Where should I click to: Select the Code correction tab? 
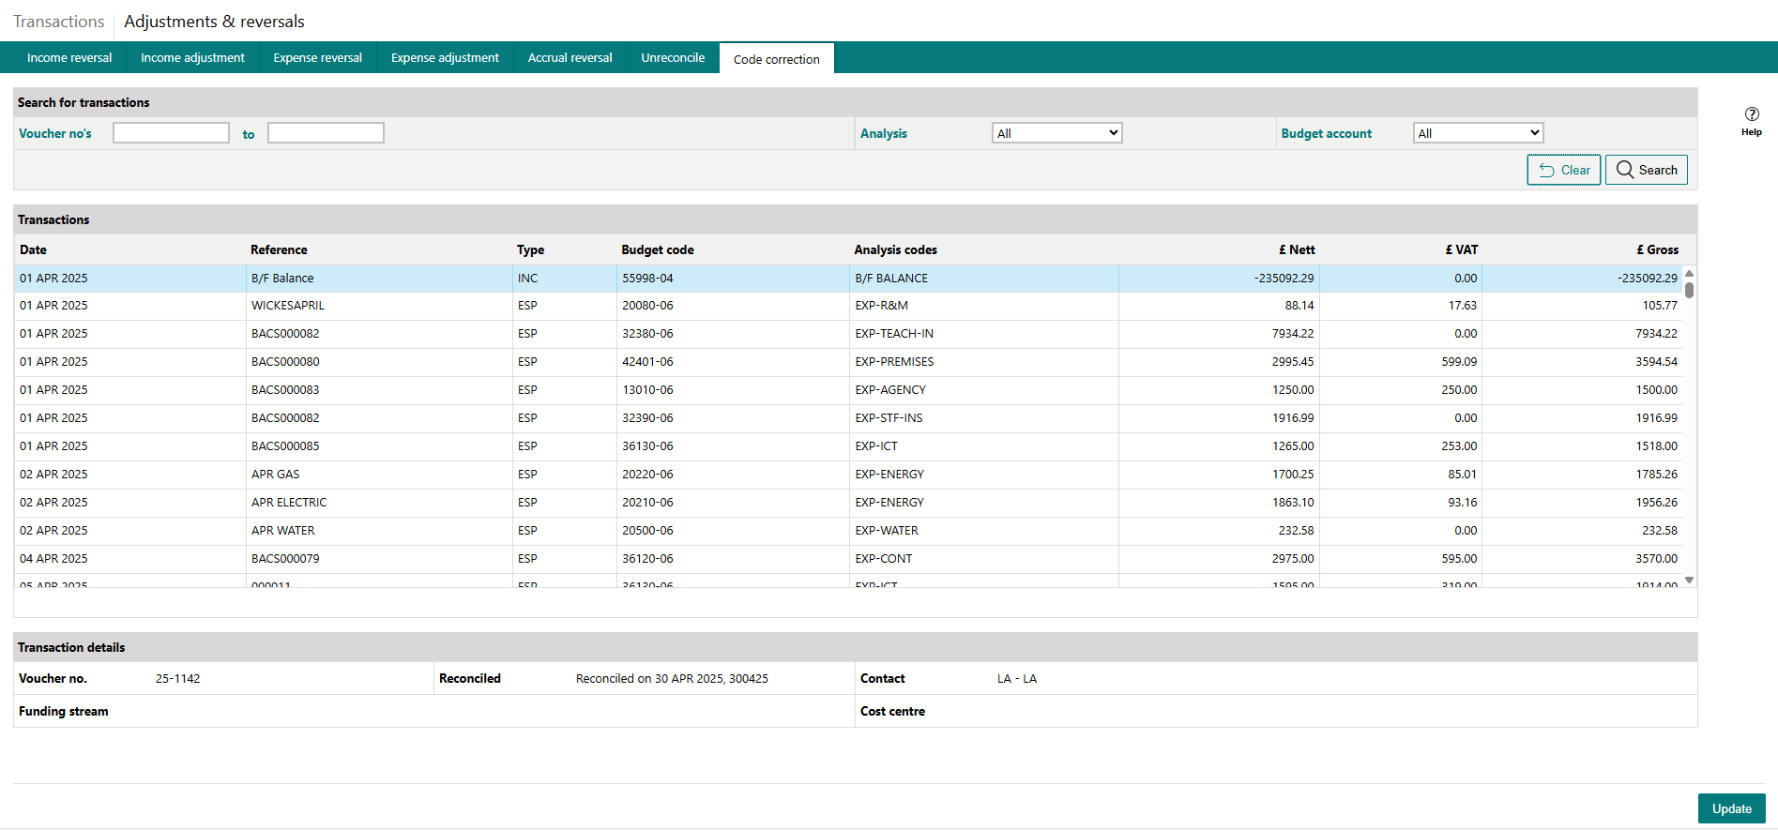(777, 58)
